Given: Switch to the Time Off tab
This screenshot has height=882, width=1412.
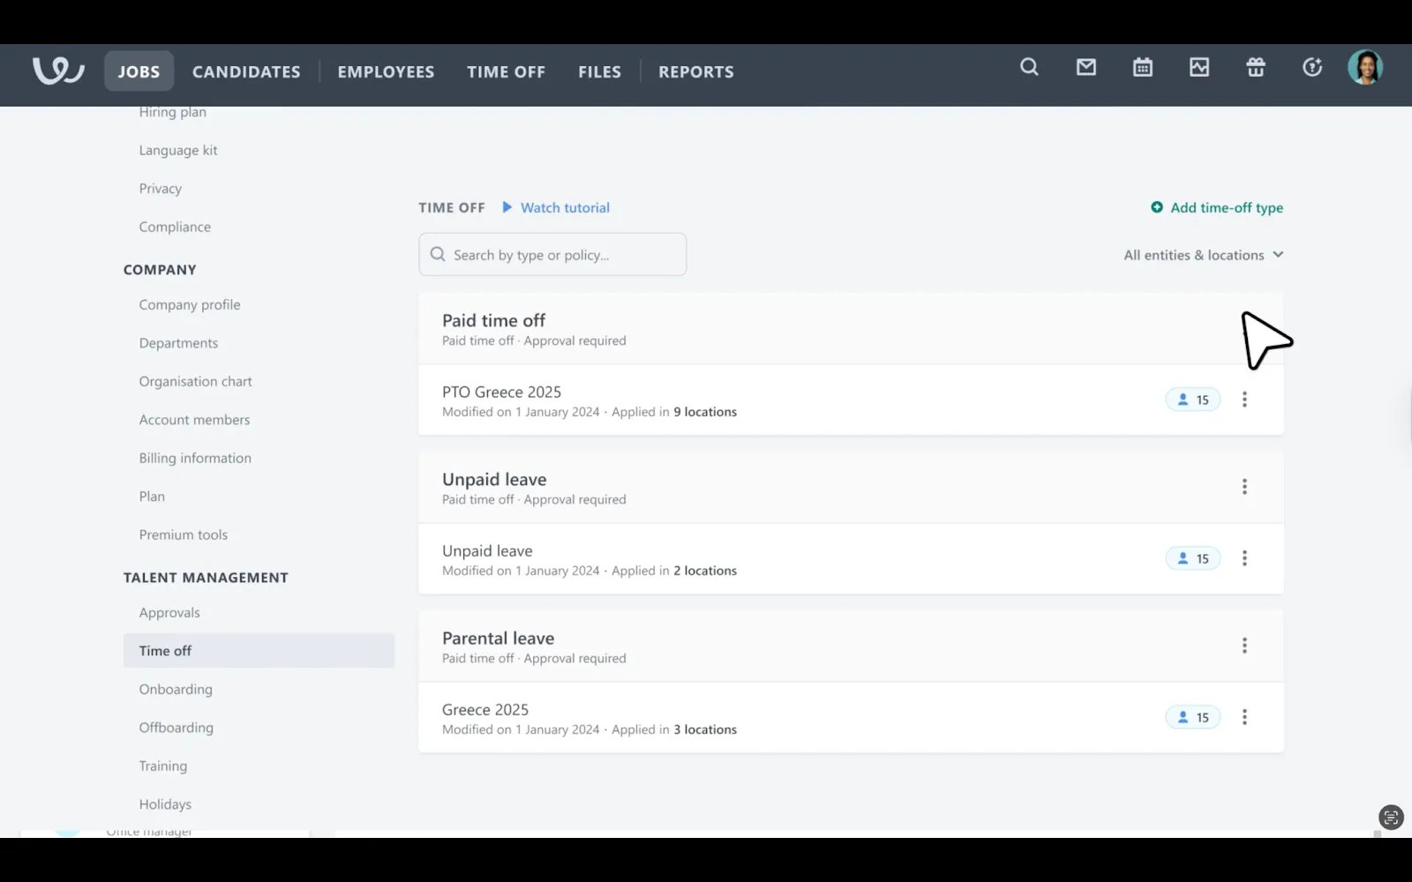Looking at the screenshot, I should click(506, 71).
